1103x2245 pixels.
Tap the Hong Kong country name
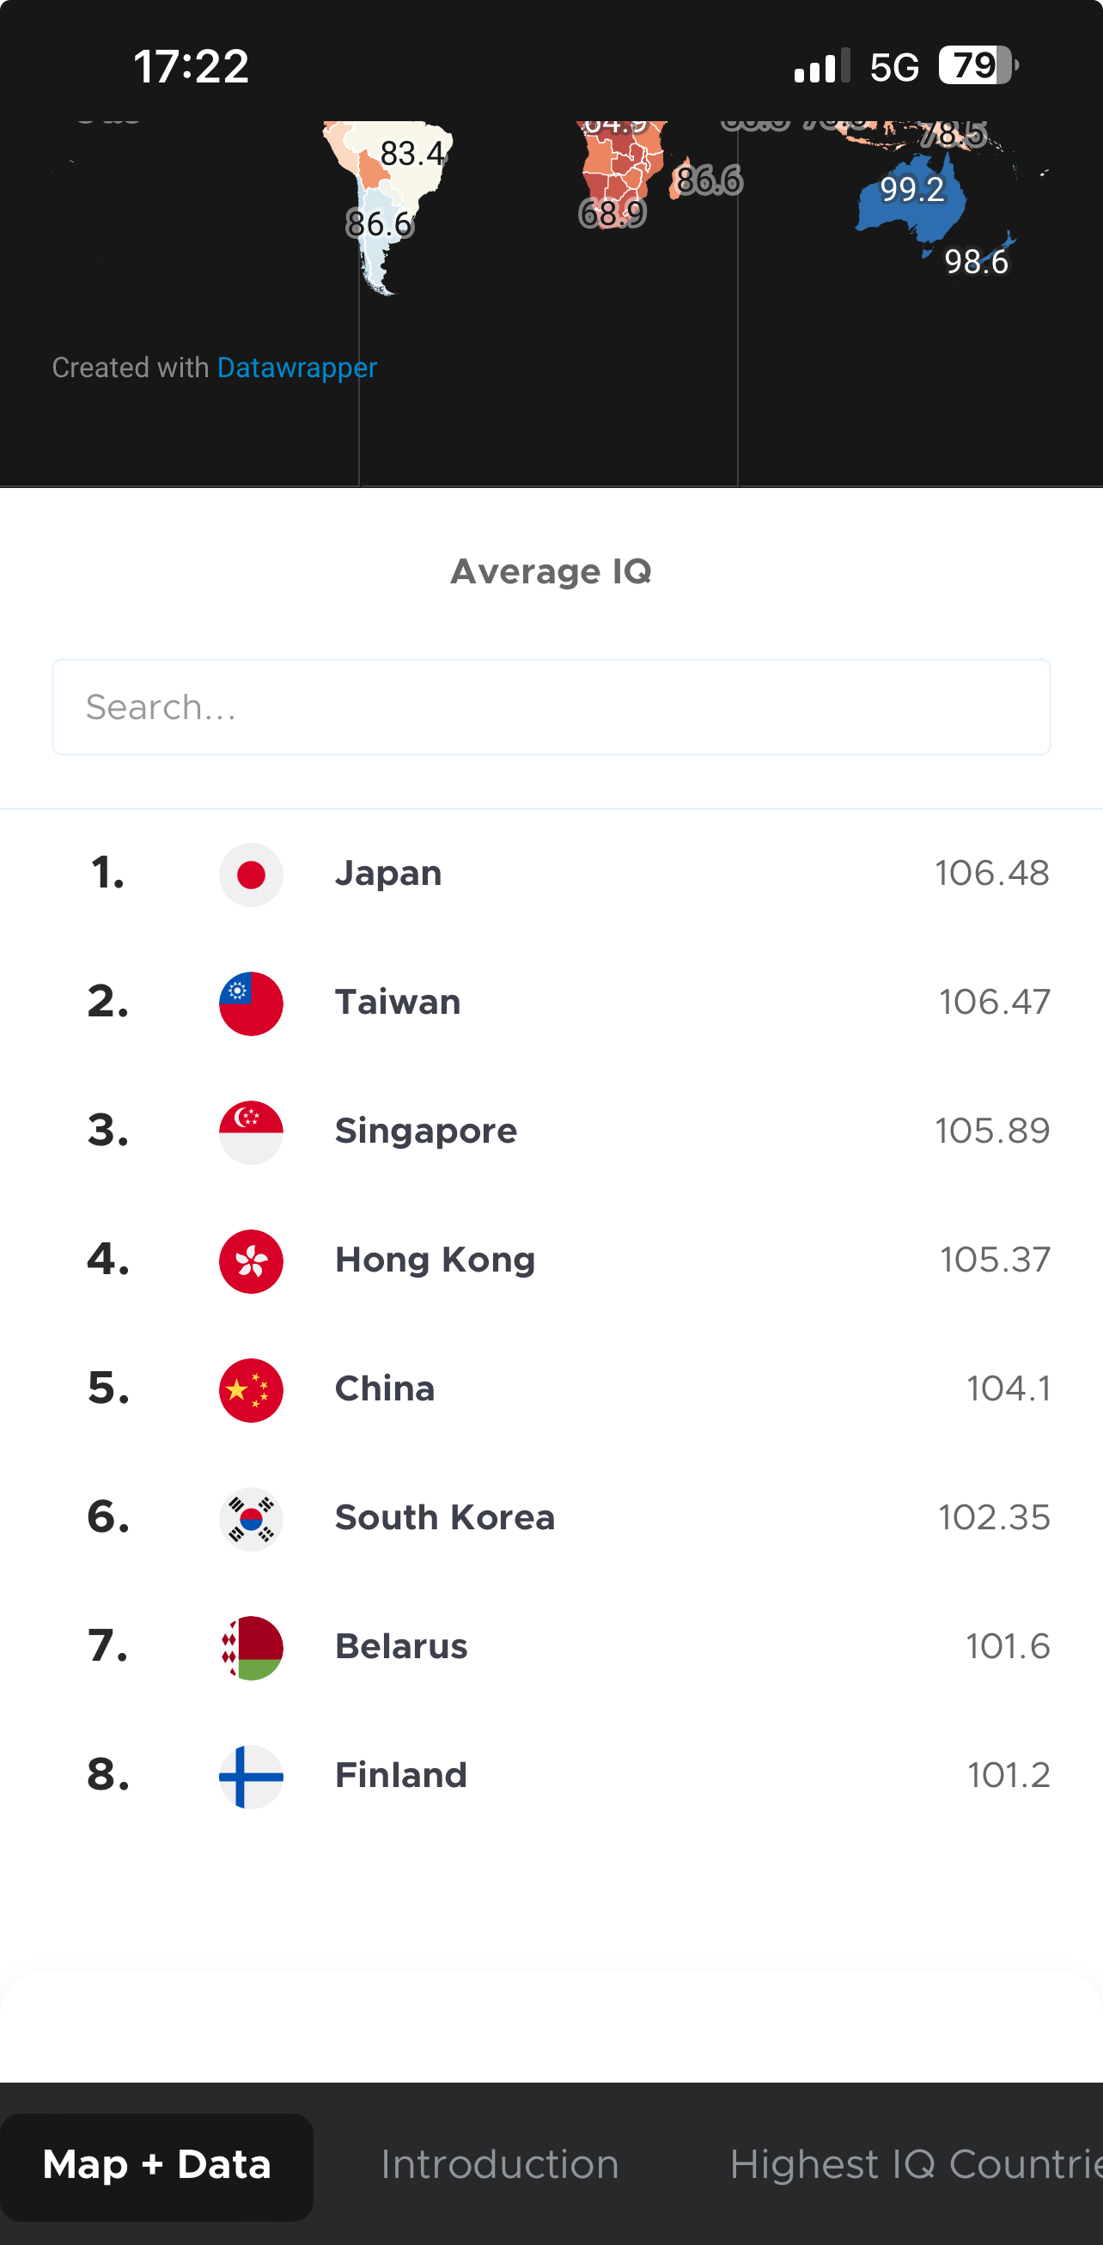(x=436, y=1260)
